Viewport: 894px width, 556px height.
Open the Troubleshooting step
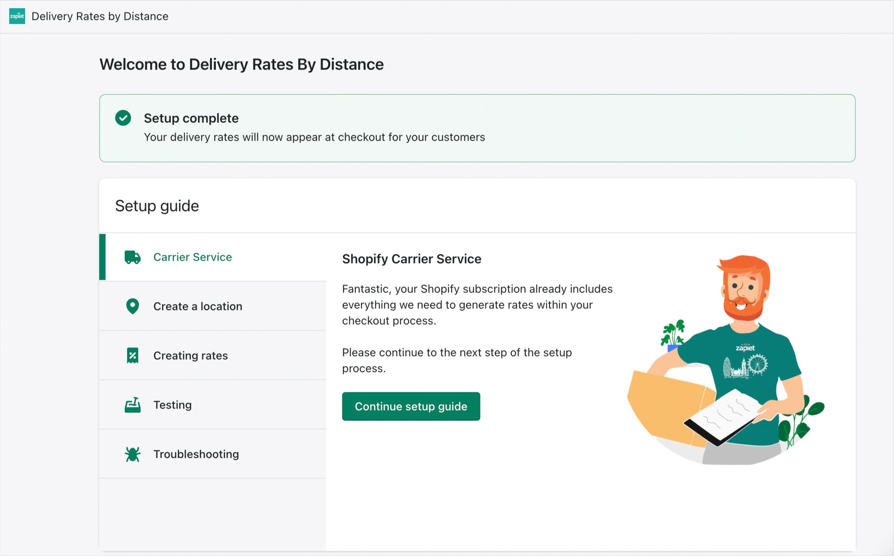pos(196,454)
